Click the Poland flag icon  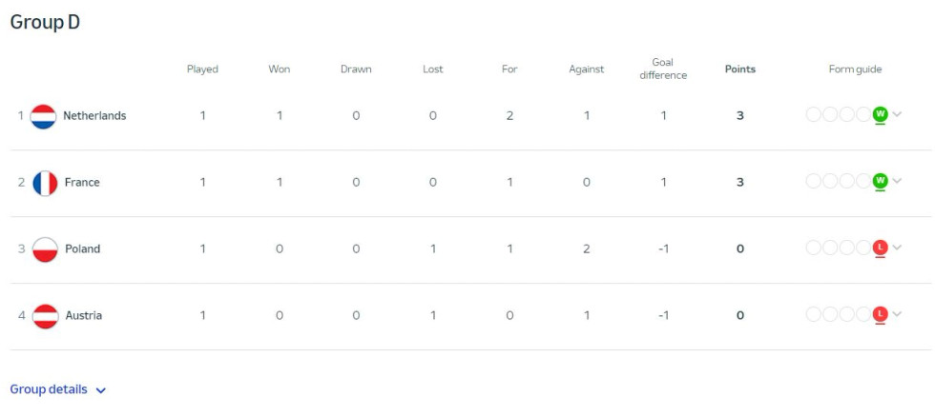point(45,249)
